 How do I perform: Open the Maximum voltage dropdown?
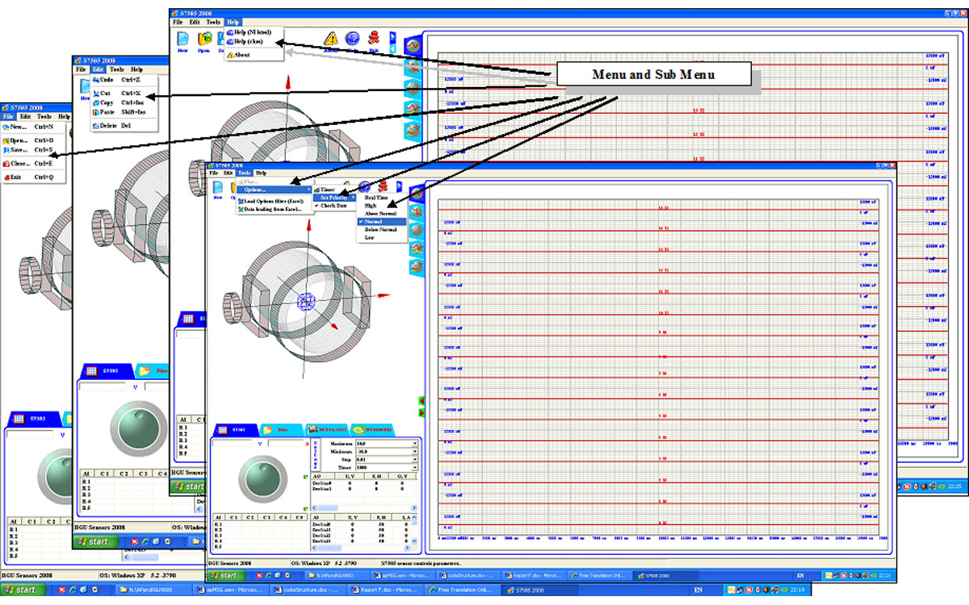tap(414, 444)
